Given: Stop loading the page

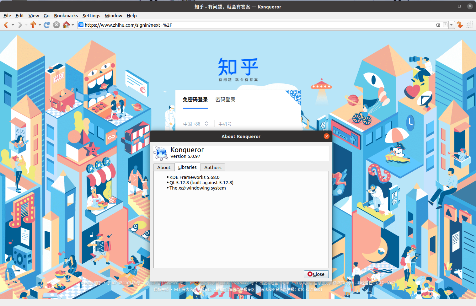Looking at the screenshot, I should click(56, 25).
